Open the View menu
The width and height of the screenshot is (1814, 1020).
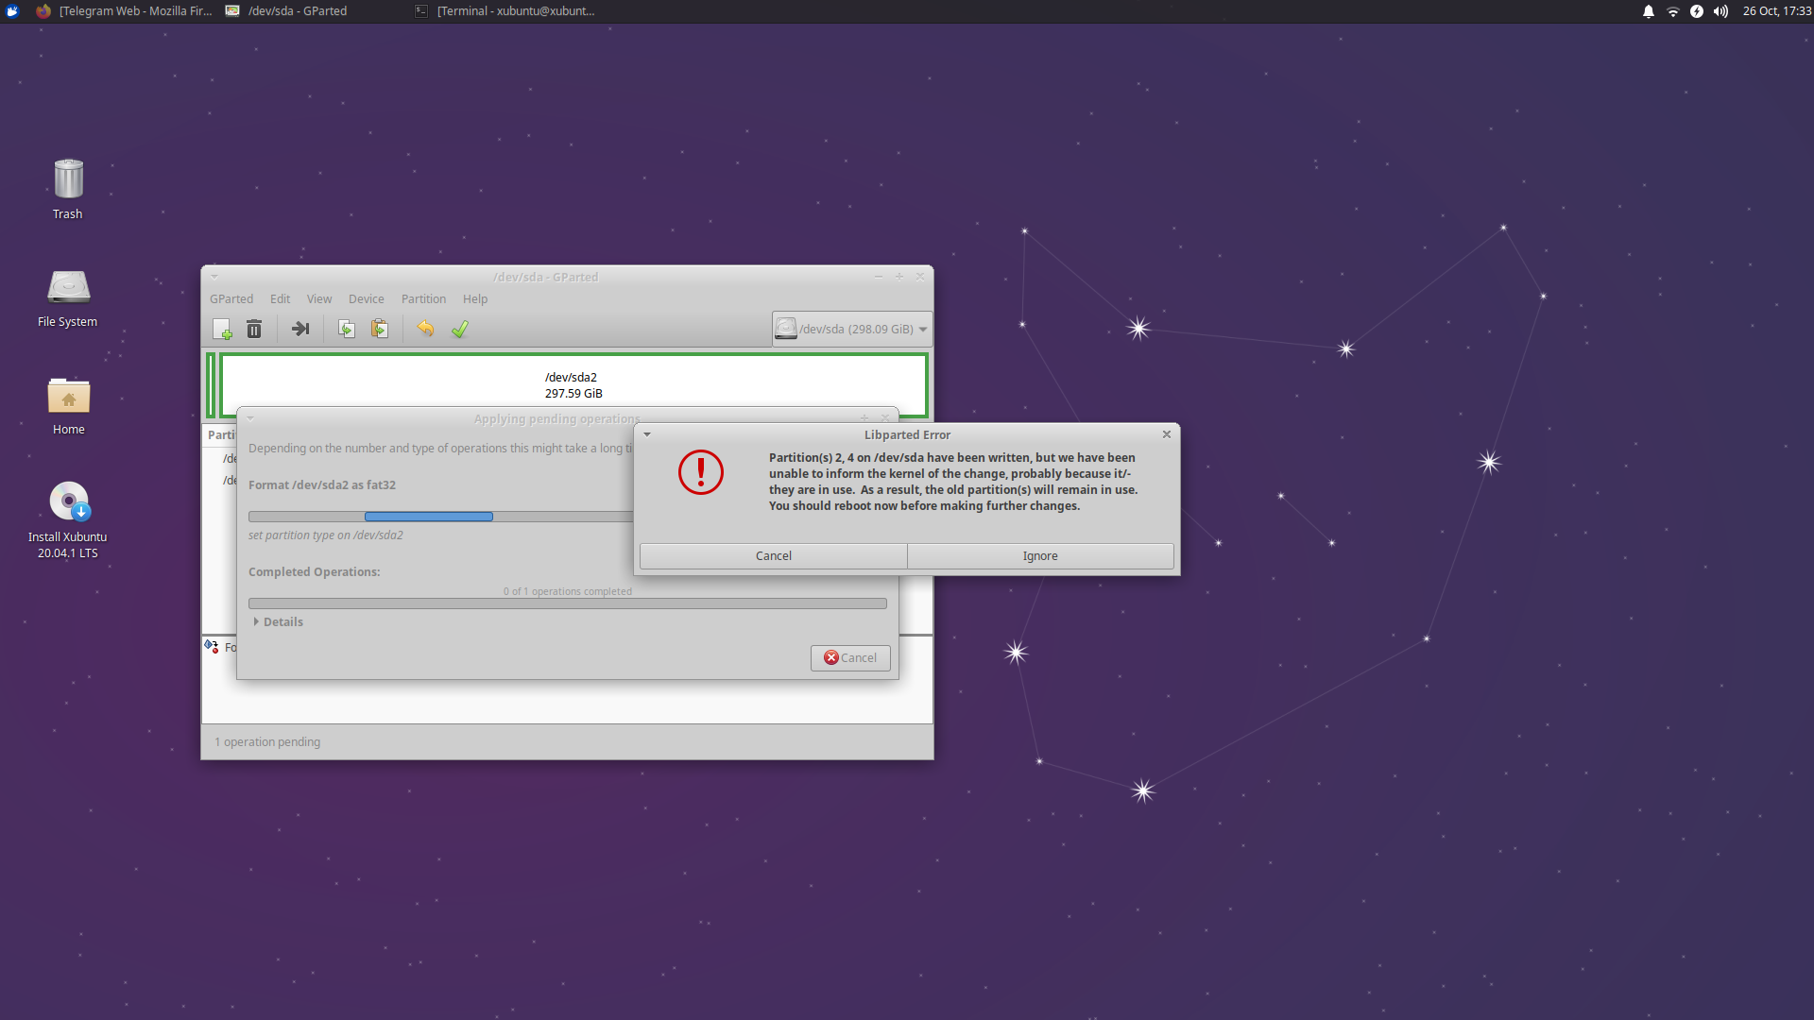pyautogui.click(x=319, y=298)
